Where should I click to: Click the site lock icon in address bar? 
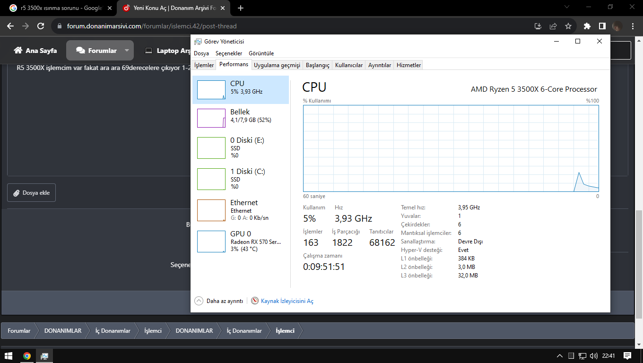point(60,26)
